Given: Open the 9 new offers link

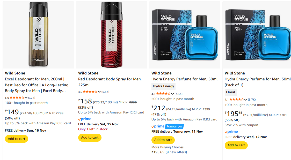Looking at the screenshot, I should point(176,152).
